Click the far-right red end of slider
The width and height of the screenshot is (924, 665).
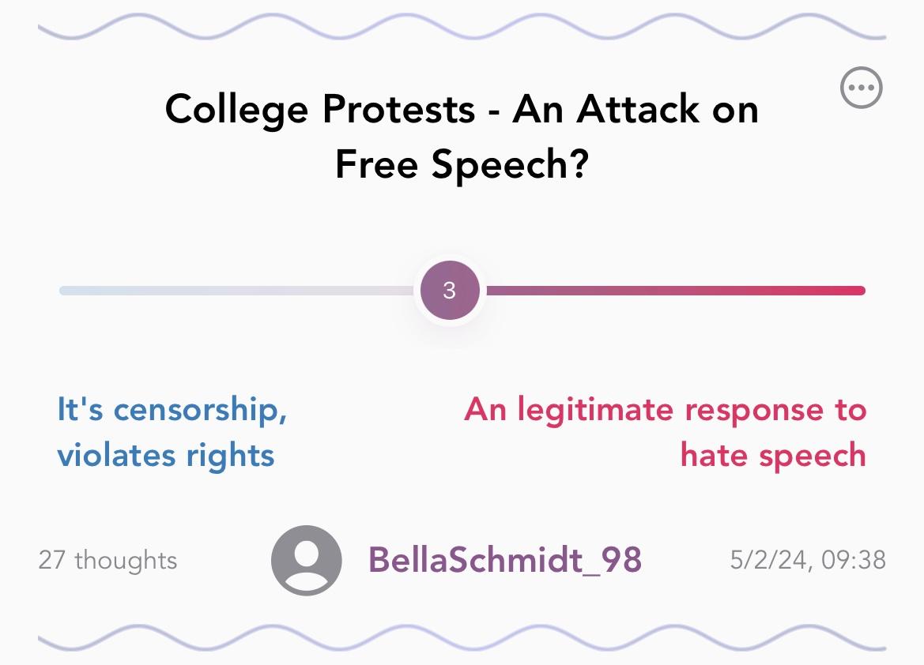tap(858, 291)
